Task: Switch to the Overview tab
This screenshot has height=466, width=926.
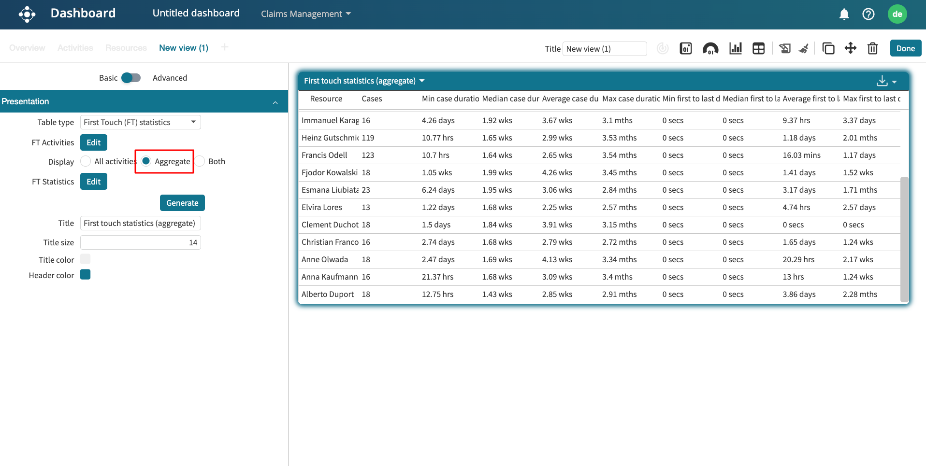Action: [x=27, y=48]
